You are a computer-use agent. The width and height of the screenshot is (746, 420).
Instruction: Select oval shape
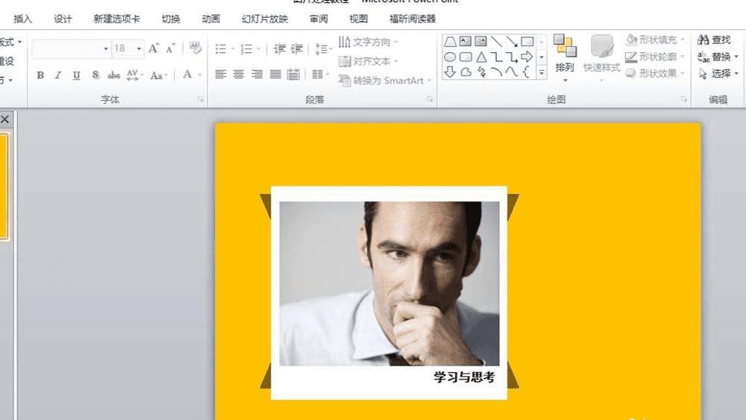tap(450, 57)
